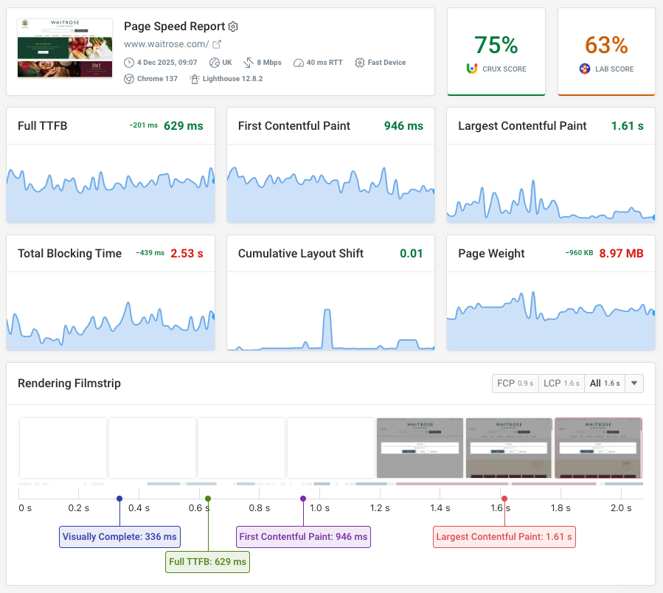The height and width of the screenshot is (593, 663).
Task: Select the 8 Mbps connection speed icon
Action: [249, 63]
